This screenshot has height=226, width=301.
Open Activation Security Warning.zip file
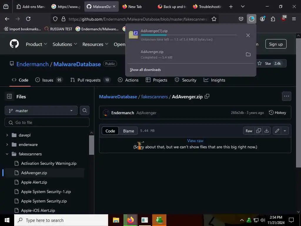click(x=49, y=163)
